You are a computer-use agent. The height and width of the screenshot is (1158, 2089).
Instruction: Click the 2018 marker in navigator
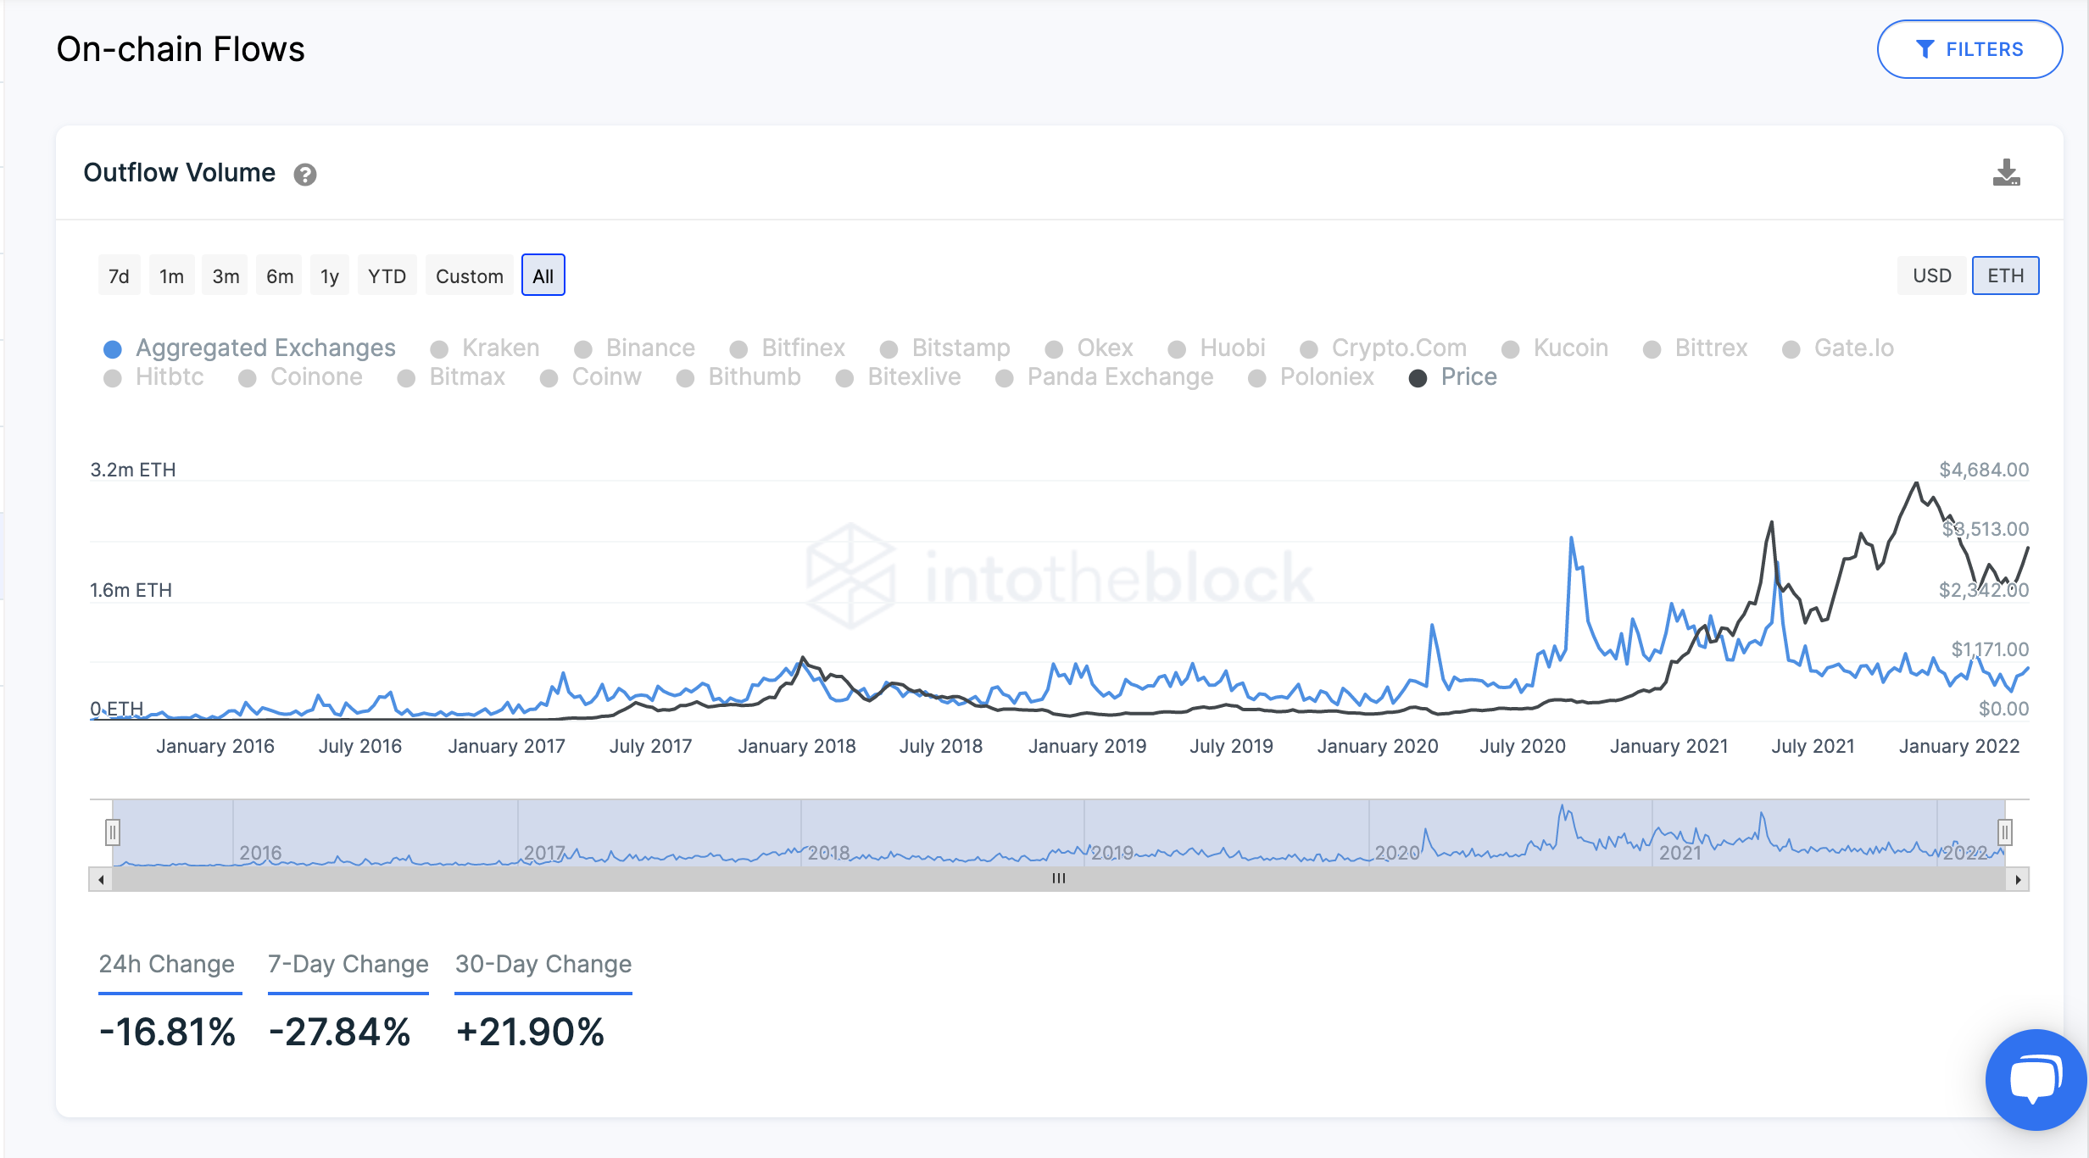pyautogui.click(x=829, y=853)
